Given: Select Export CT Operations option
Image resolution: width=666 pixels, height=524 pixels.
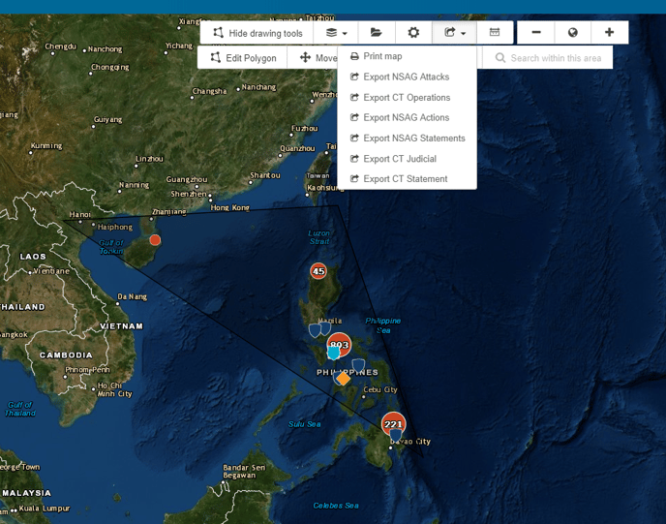Looking at the screenshot, I should point(407,97).
